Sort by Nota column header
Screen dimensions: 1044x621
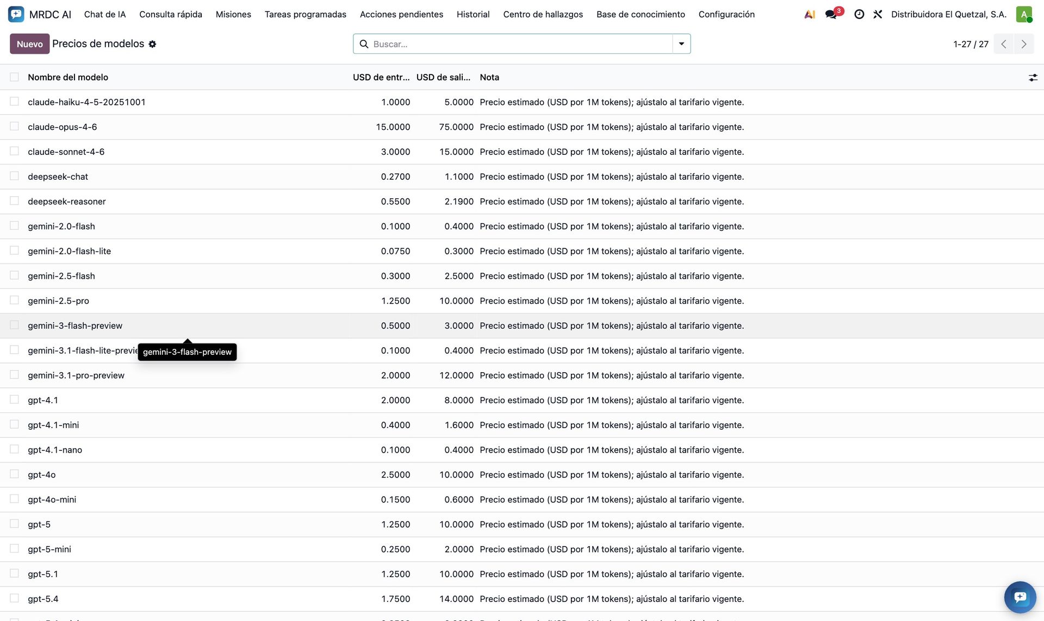tap(489, 77)
